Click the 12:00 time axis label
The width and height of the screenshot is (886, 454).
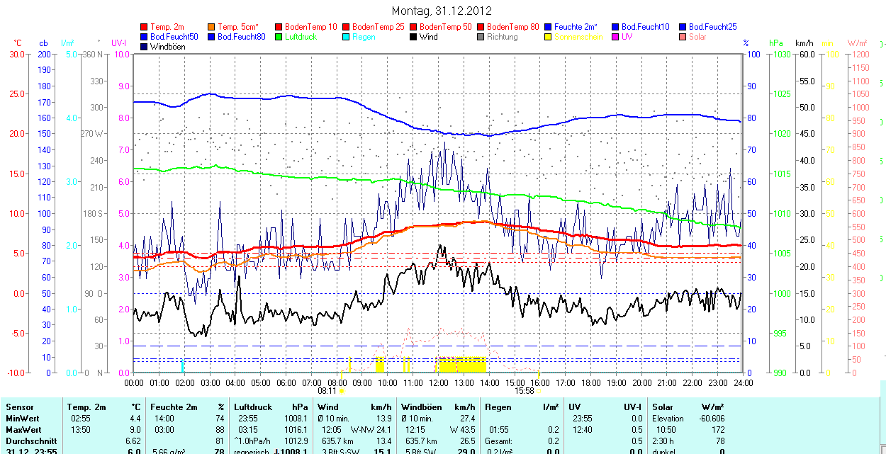[x=438, y=382]
